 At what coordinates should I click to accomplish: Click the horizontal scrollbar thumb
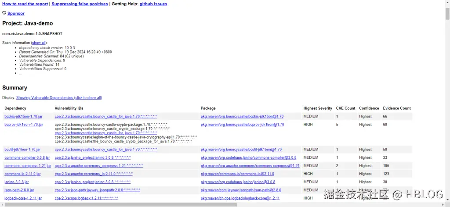coord(120,205)
